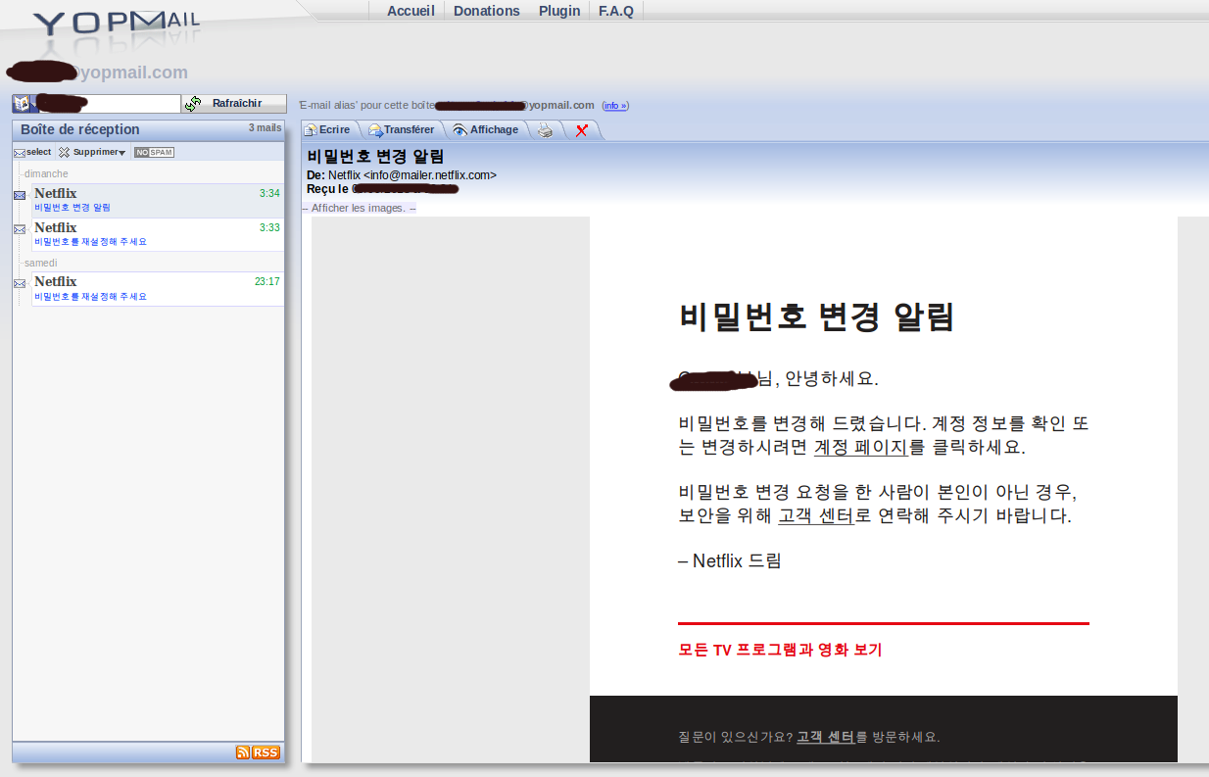Open the Plugin menu item

click(559, 11)
